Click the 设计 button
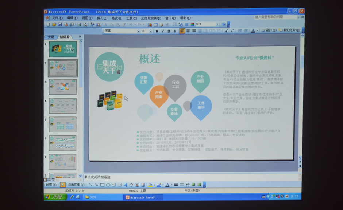343x210 pixels. 269,31
